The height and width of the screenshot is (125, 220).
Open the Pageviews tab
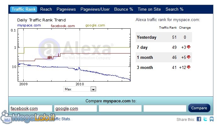click(x=66, y=9)
